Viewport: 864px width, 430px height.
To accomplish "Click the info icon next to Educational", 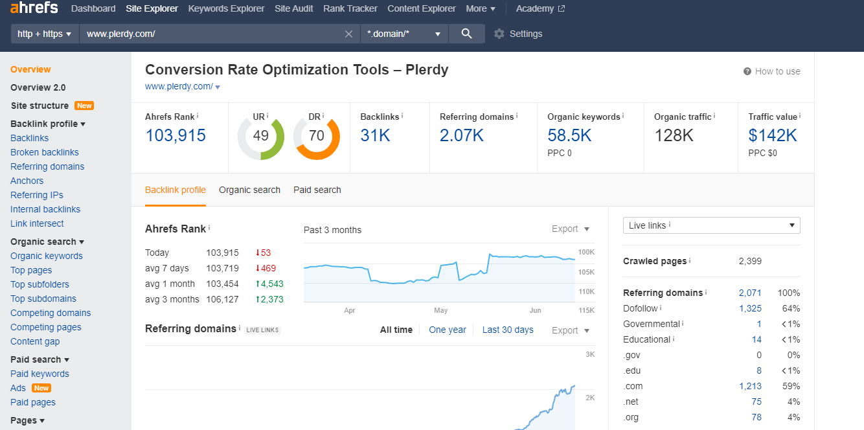I will [x=674, y=339].
